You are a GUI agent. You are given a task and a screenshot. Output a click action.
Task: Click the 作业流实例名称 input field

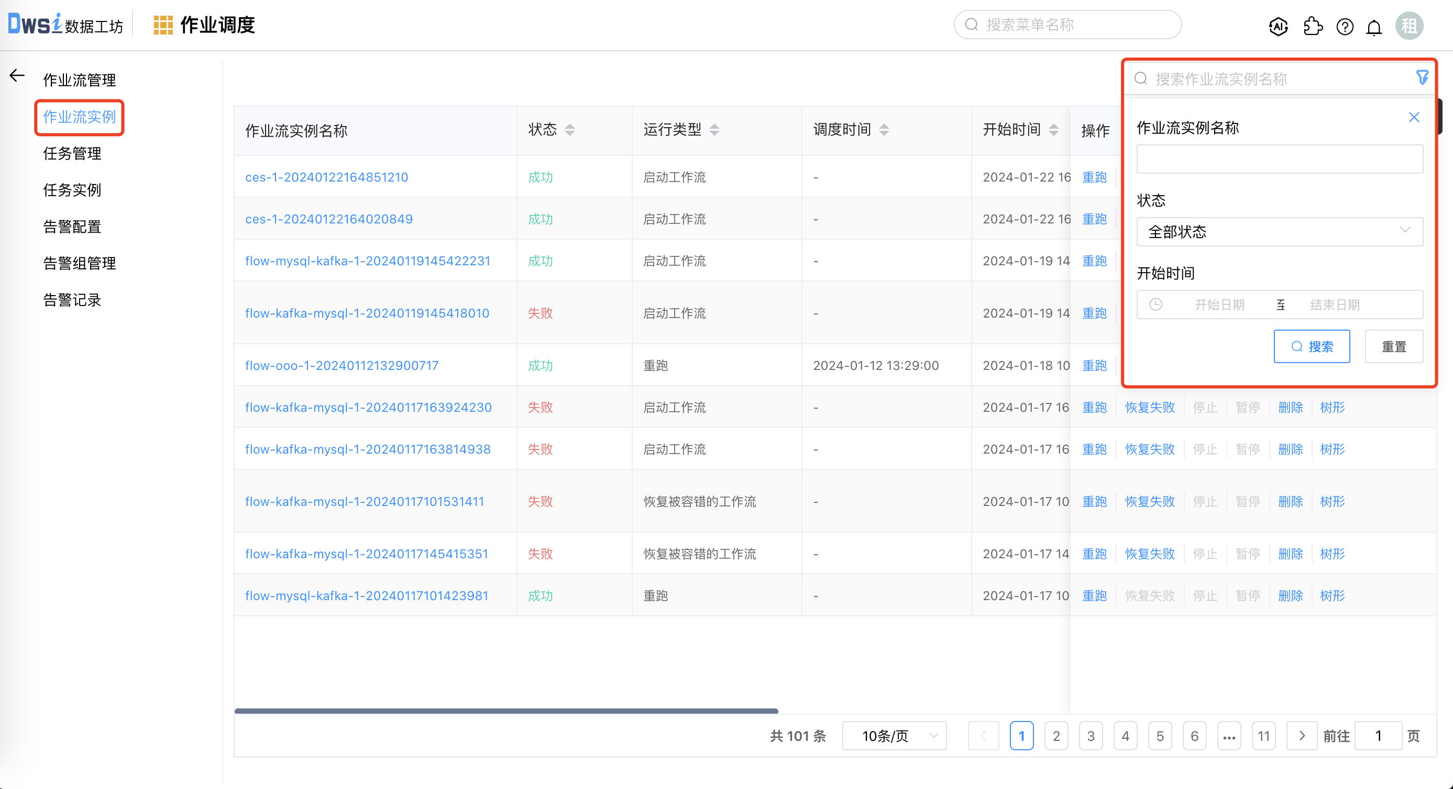coord(1279,159)
